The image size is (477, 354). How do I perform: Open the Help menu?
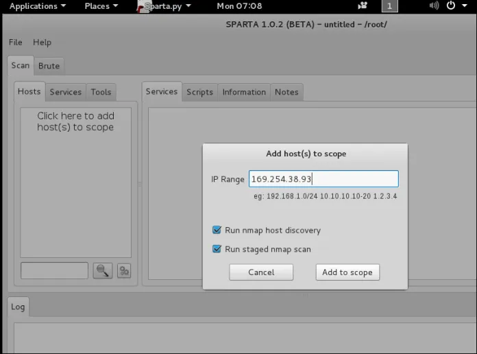[x=42, y=43]
